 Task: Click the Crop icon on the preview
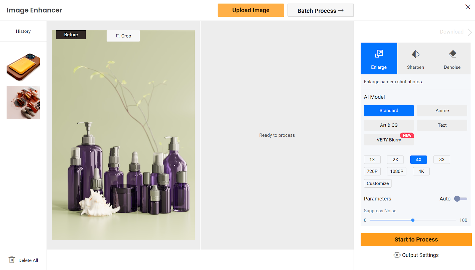[118, 36]
